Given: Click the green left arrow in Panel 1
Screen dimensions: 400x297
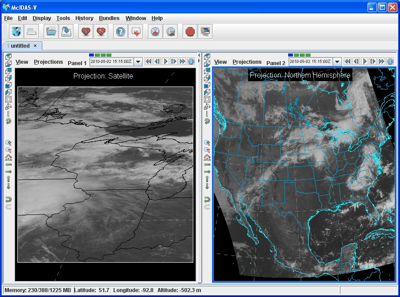Looking at the screenshot, I should (x=8, y=165).
